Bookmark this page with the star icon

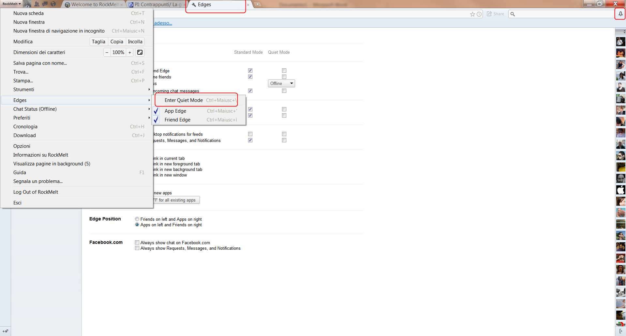(472, 14)
